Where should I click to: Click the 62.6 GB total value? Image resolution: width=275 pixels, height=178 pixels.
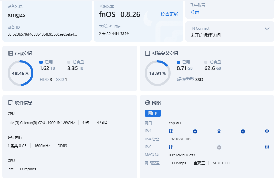(x=213, y=68)
